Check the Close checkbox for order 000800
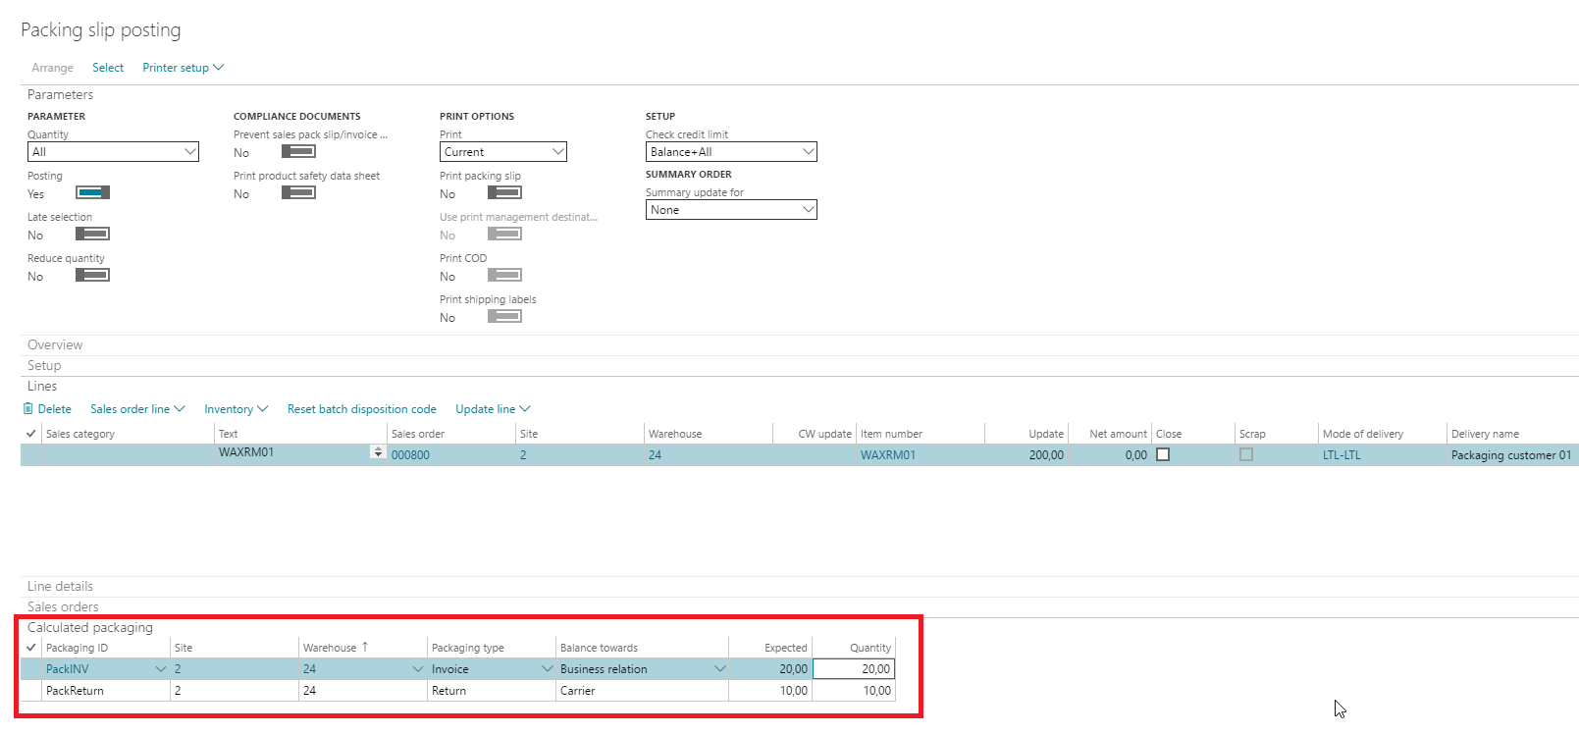 click(1163, 455)
